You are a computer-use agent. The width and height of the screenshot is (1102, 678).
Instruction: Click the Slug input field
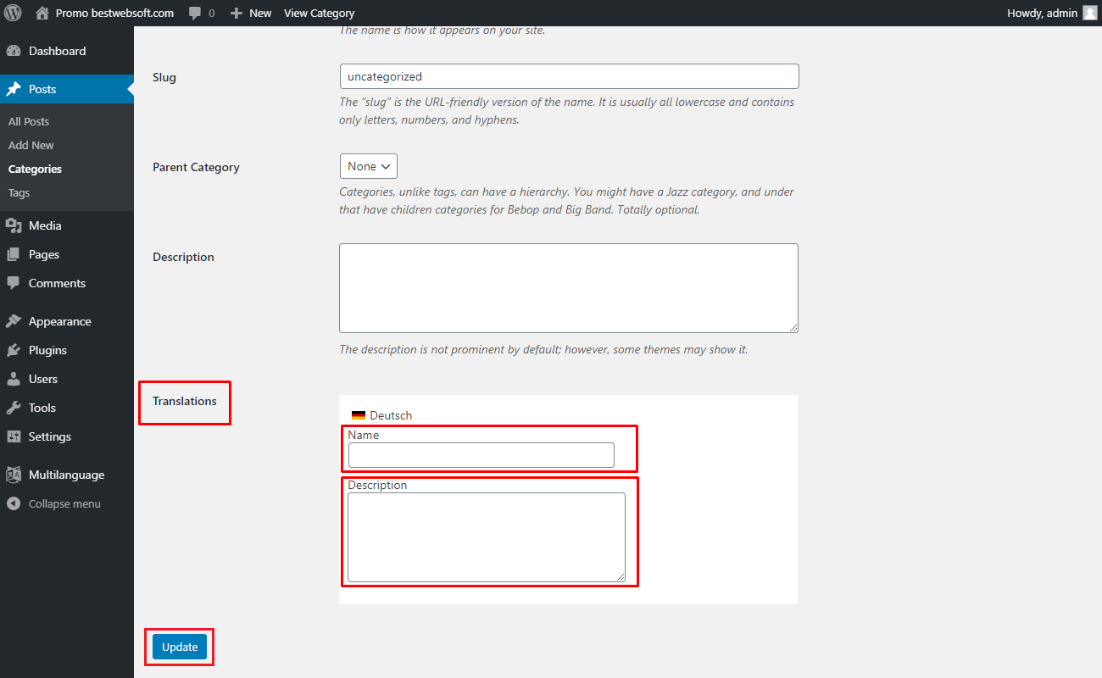point(569,76)
